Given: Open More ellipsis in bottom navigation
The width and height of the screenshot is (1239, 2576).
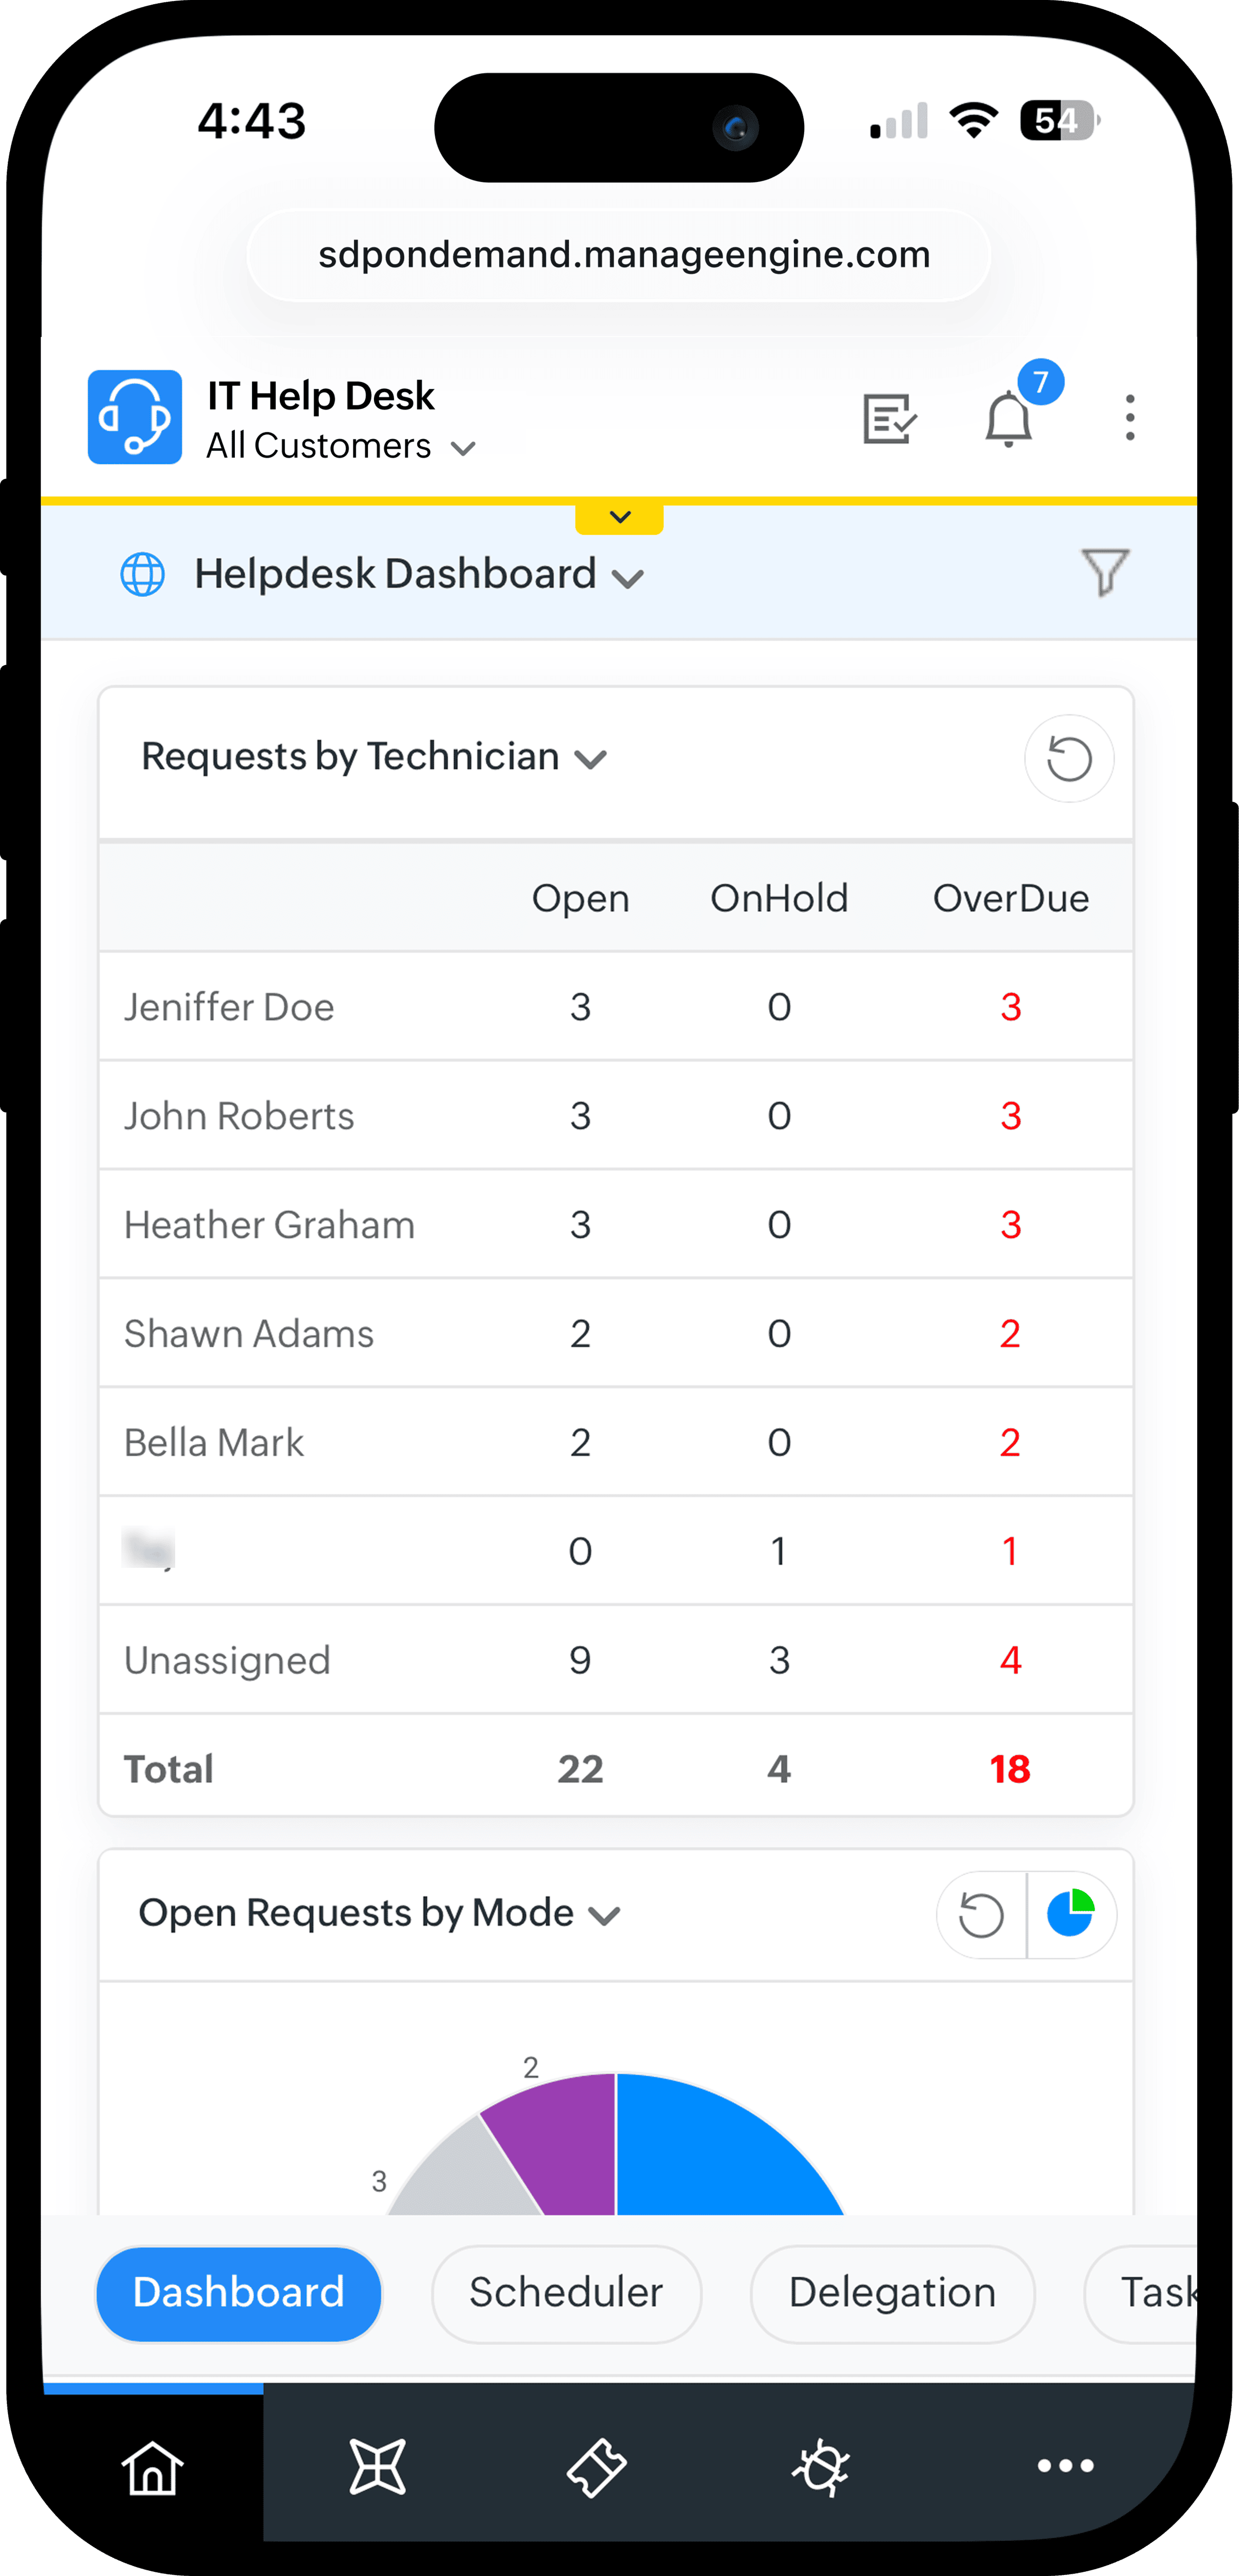Looking at the screenshot, I should pyautogui.click(x=1065, y=2466).
